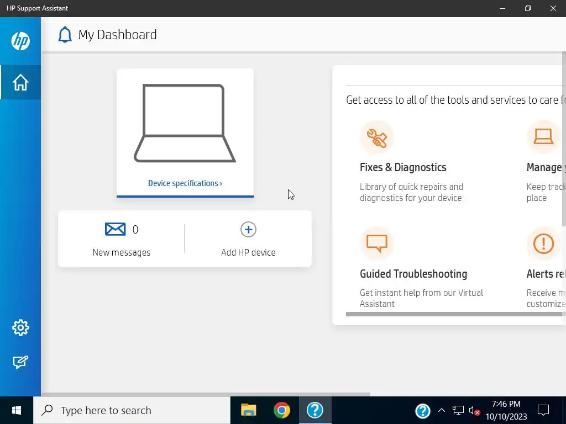Select Add HP device label

pos(248,252)
